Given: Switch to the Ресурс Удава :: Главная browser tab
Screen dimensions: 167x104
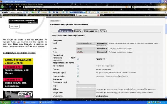Looking at the screenshot, I should pyautogui.click(x=13, y=15).
